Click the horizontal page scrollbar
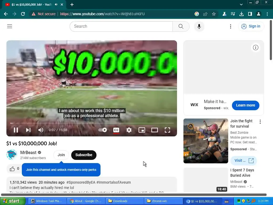This screenshot has height=205, width=273. (x=134, y=195)
